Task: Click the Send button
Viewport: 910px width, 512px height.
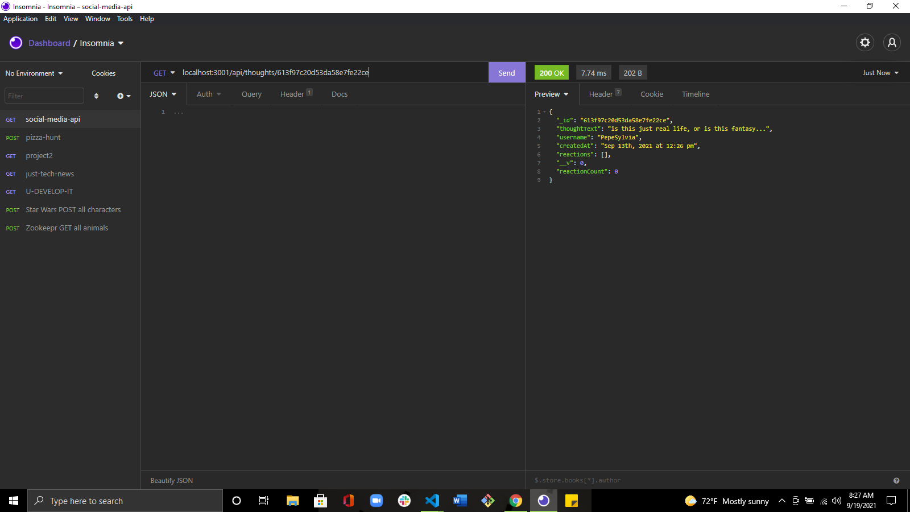Action: pyautogui.click(x=506, y=72)
